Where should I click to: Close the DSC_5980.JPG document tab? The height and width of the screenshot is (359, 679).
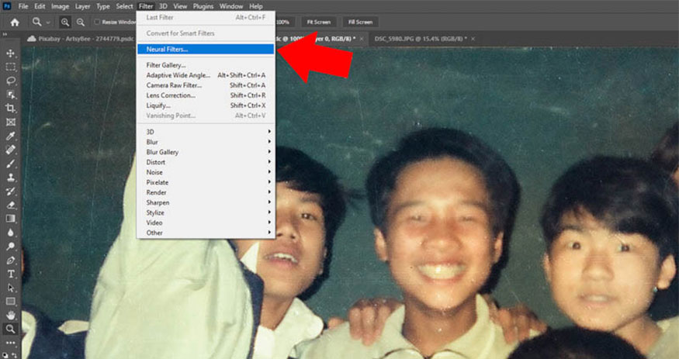click(x=473, y=39)
